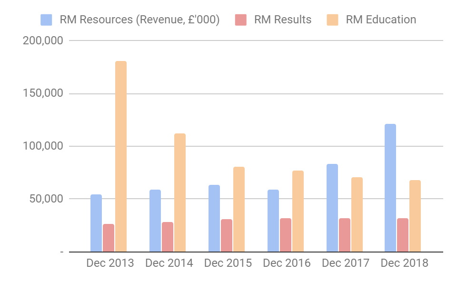
Task: Select the Dec 2013 RM Results bar
Action: tap(109, 238)
